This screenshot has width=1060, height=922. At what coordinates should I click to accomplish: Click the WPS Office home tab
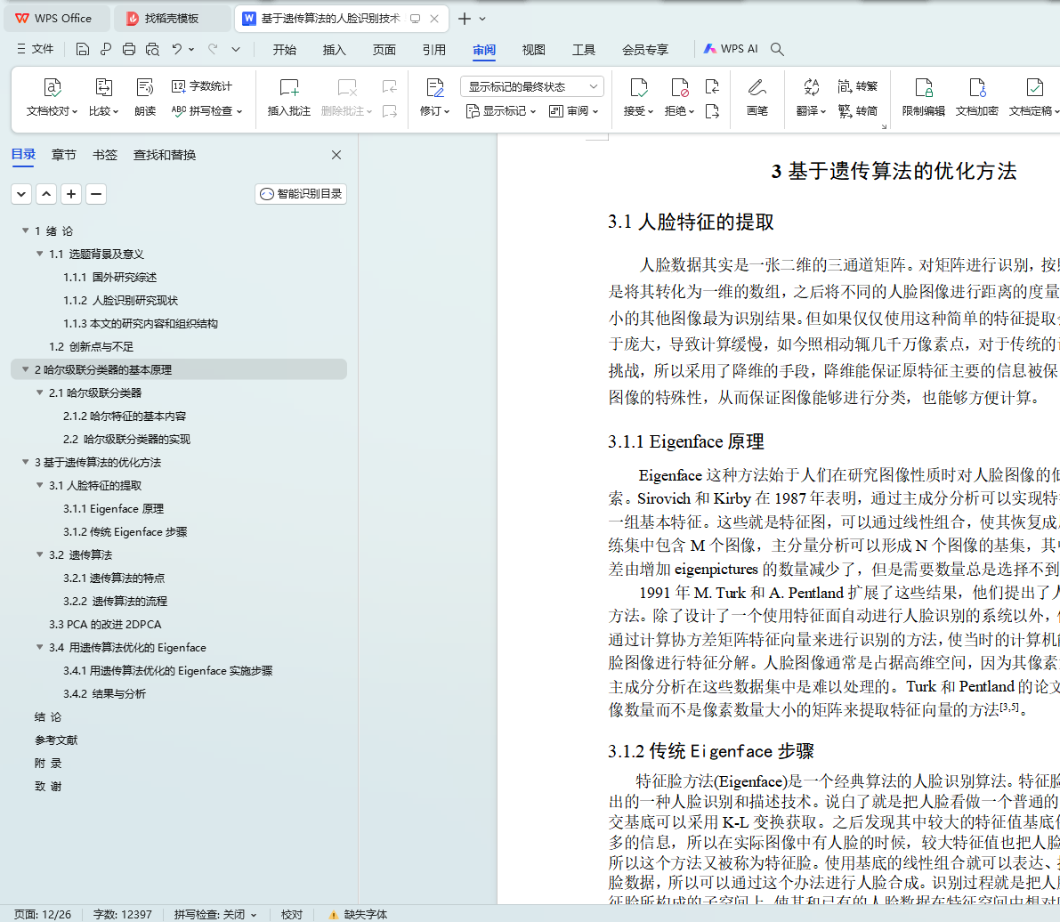tap(57, 19)
